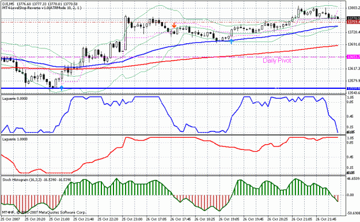Click the Laguerre 1.0000 indicator label

[x=15, y=140]
